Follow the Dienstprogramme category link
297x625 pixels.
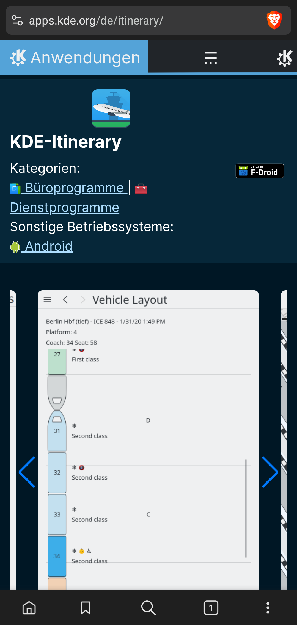tap(65, 207)
